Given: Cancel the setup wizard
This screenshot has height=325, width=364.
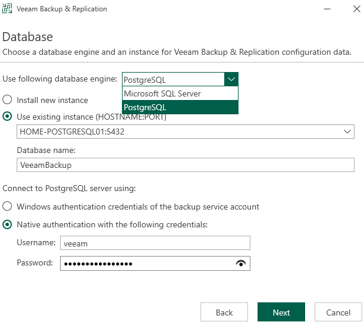Looking at the screenshot, I should pyautogui.click(x=338, y=312).
